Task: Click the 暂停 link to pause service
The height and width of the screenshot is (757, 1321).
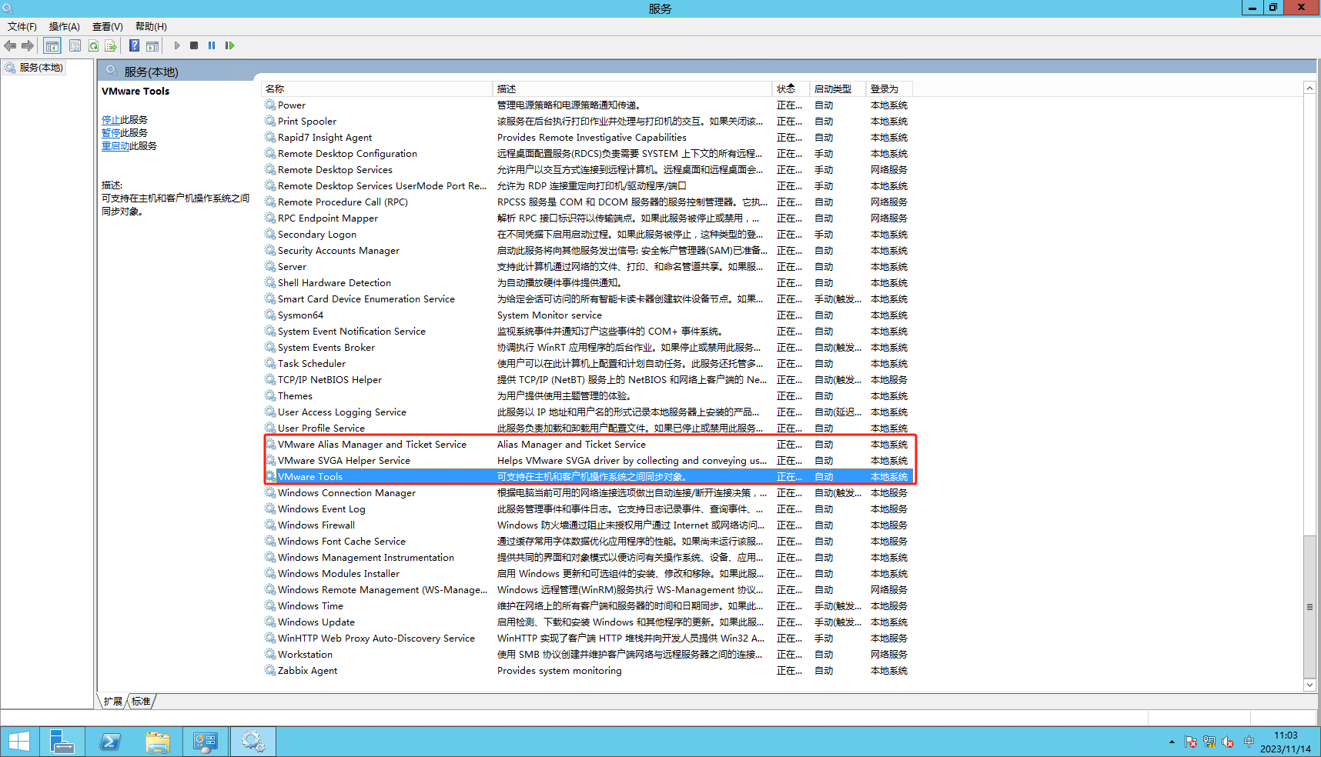Action: (x=111, y=133)
